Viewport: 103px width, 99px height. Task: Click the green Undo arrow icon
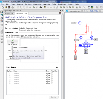(34, 7)
